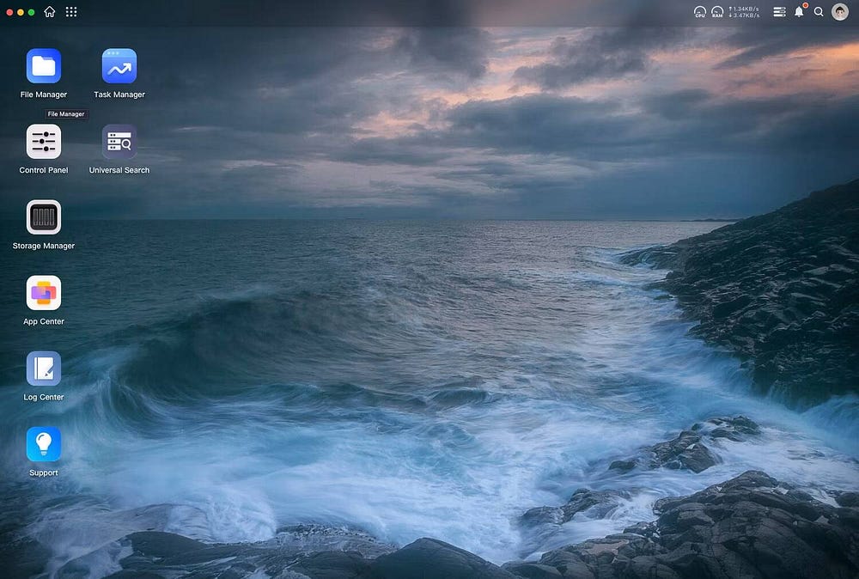Viewport: 859px width, 579px height.
Task: Click the yellow minimize window button
Action: (x=21, y=12)
